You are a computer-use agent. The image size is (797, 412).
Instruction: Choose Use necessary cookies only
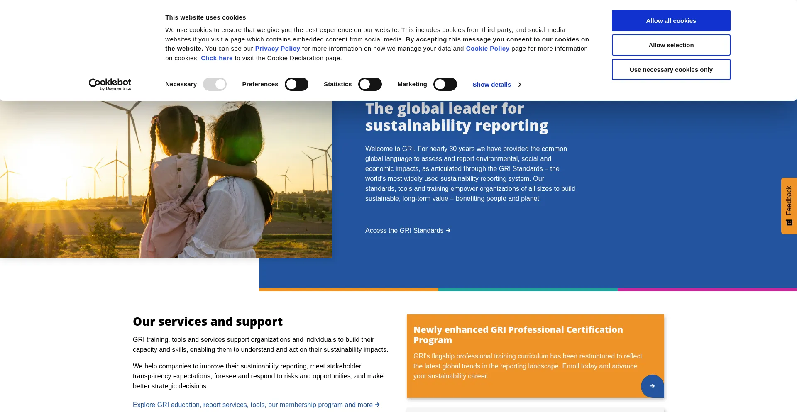click(x=671, y=70)
